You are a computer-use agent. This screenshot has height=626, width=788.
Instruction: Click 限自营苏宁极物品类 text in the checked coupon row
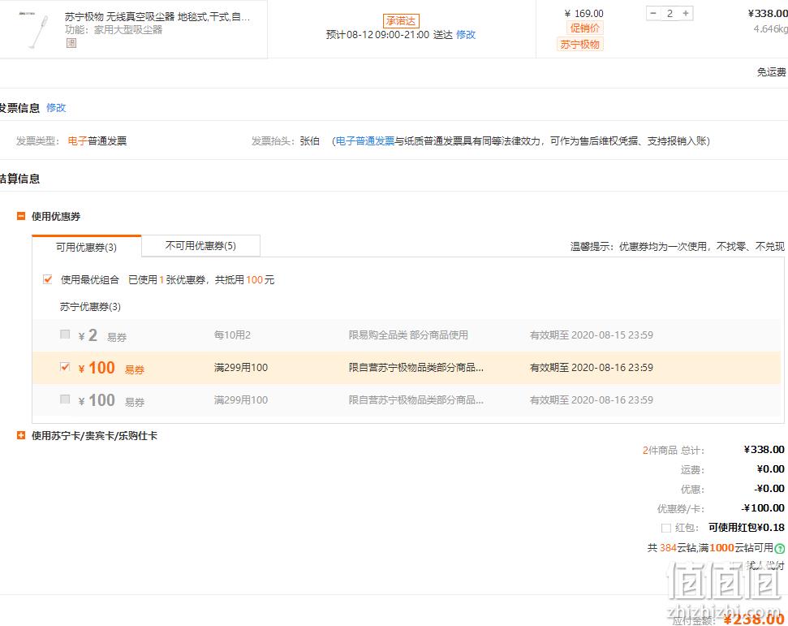[416, 368]
